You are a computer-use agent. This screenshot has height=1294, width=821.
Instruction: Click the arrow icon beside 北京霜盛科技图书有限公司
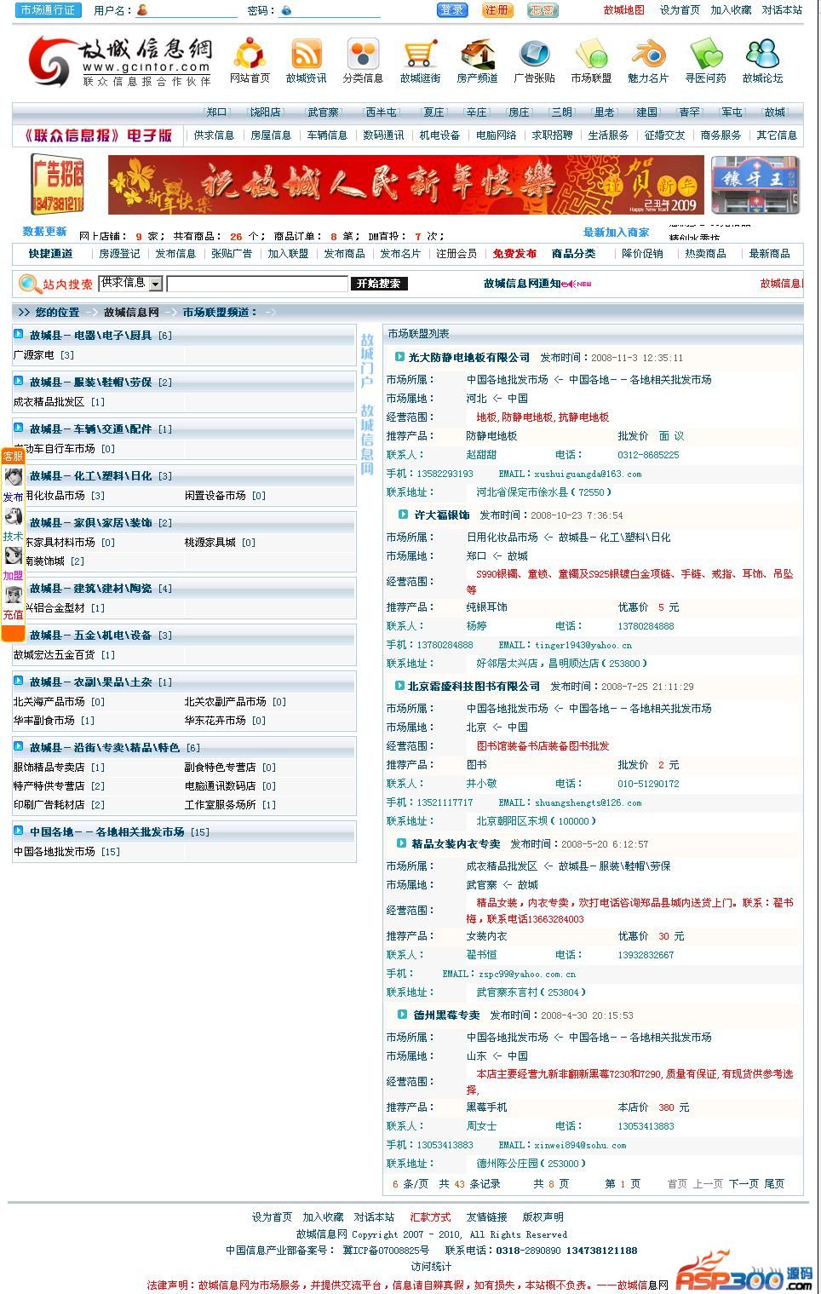coord(399,686)
